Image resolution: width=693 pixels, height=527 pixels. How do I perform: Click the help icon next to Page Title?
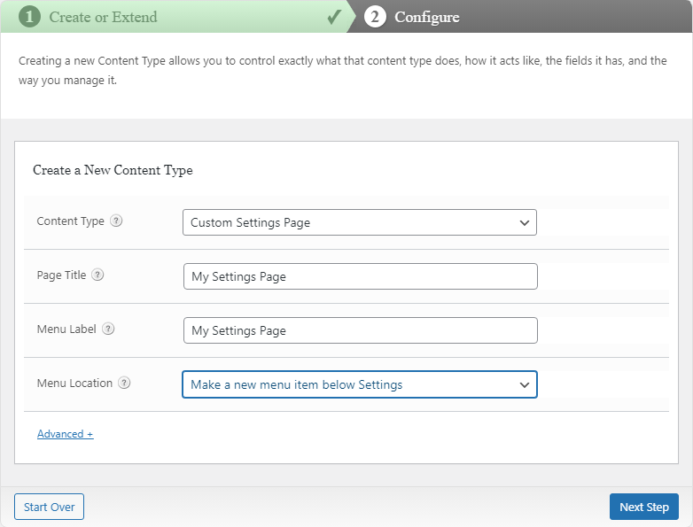pyautogui.click(x=97, y=275)
